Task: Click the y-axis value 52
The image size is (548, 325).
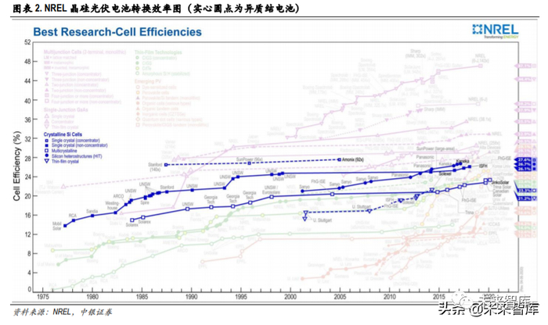Action: tap(27, 42)
